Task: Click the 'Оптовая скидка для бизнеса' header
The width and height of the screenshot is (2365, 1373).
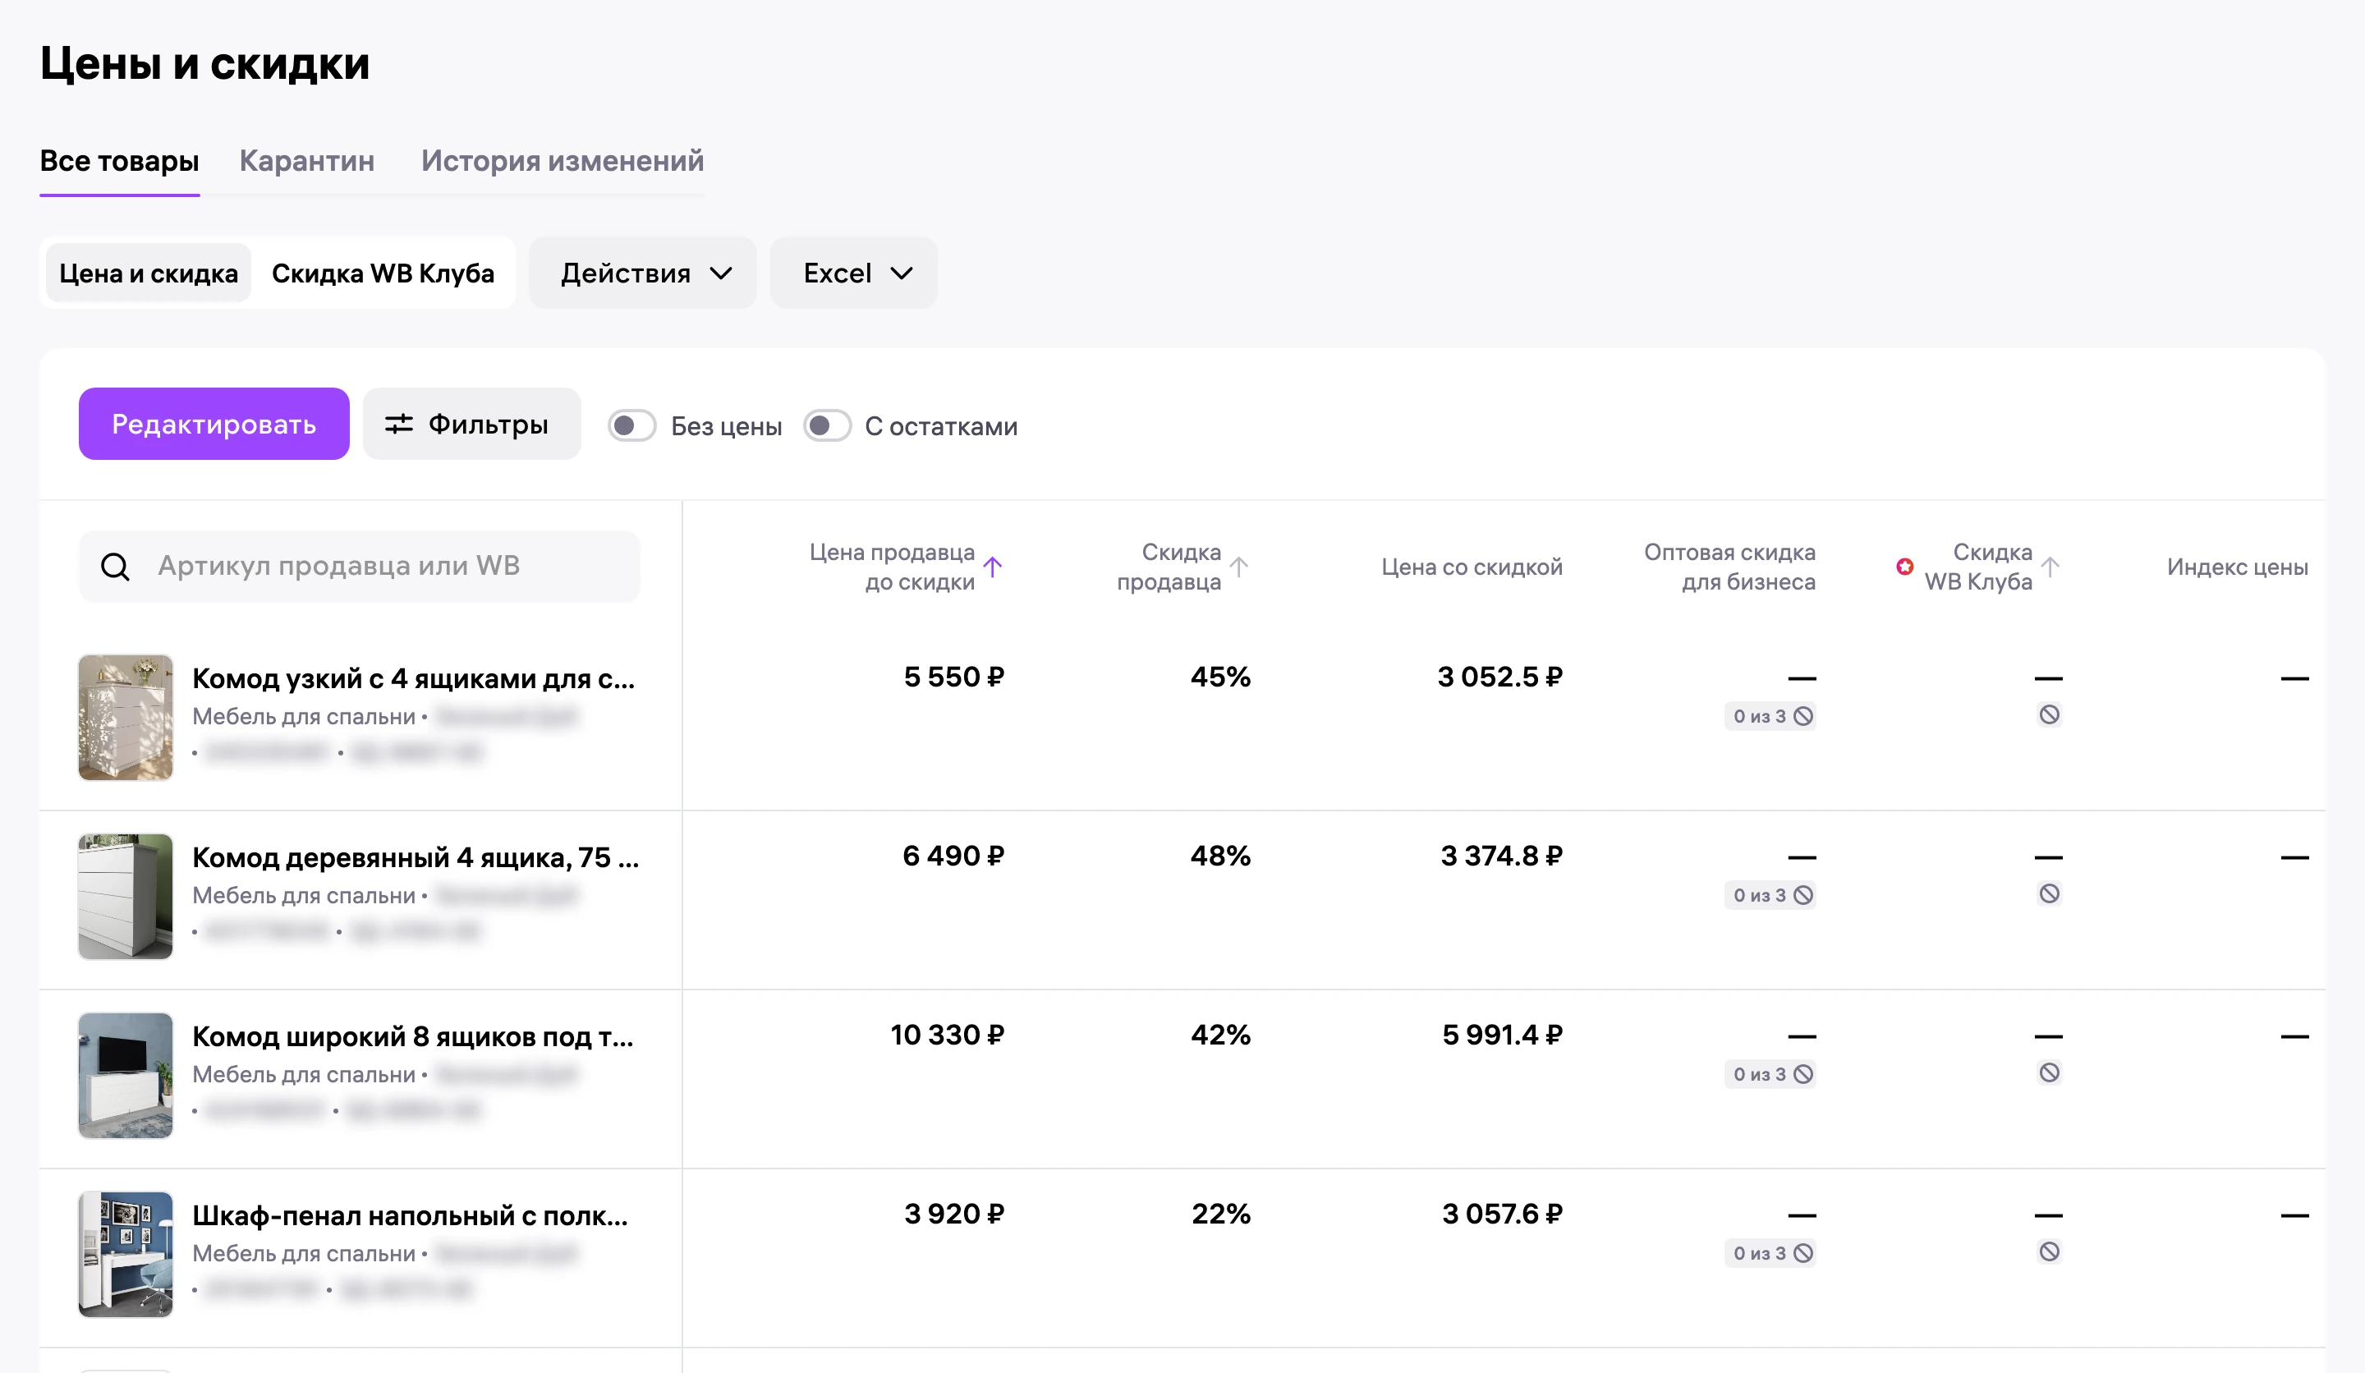Action: click(1729, 567)
